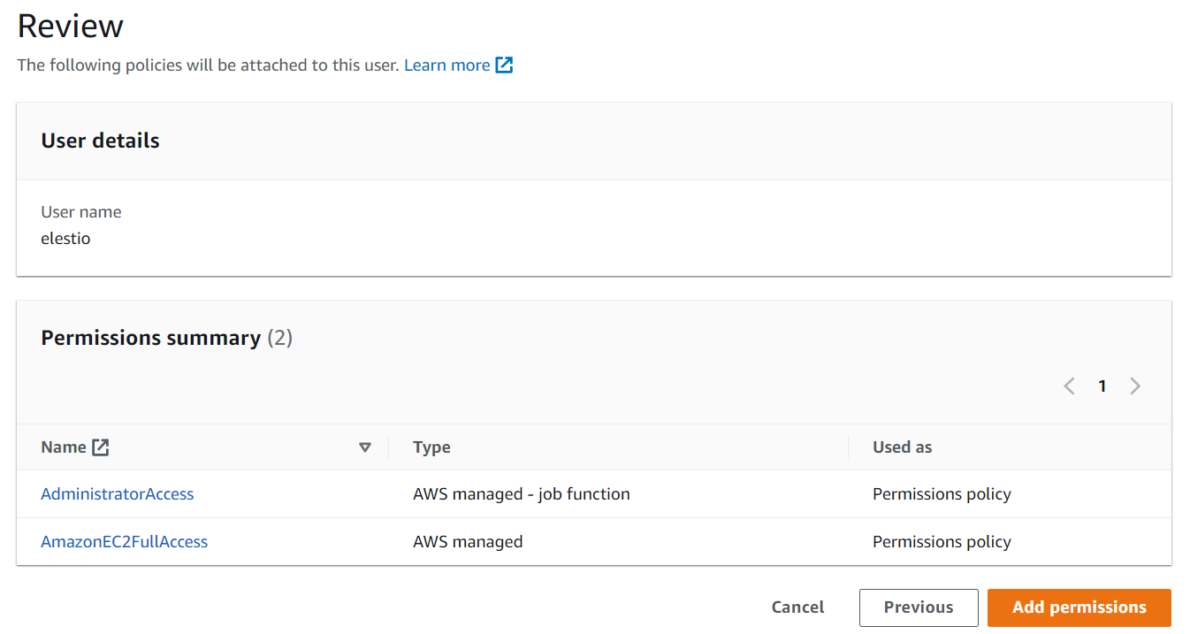
Task: Go to the previous page of permissions
Action: (x=1069, y=386)
